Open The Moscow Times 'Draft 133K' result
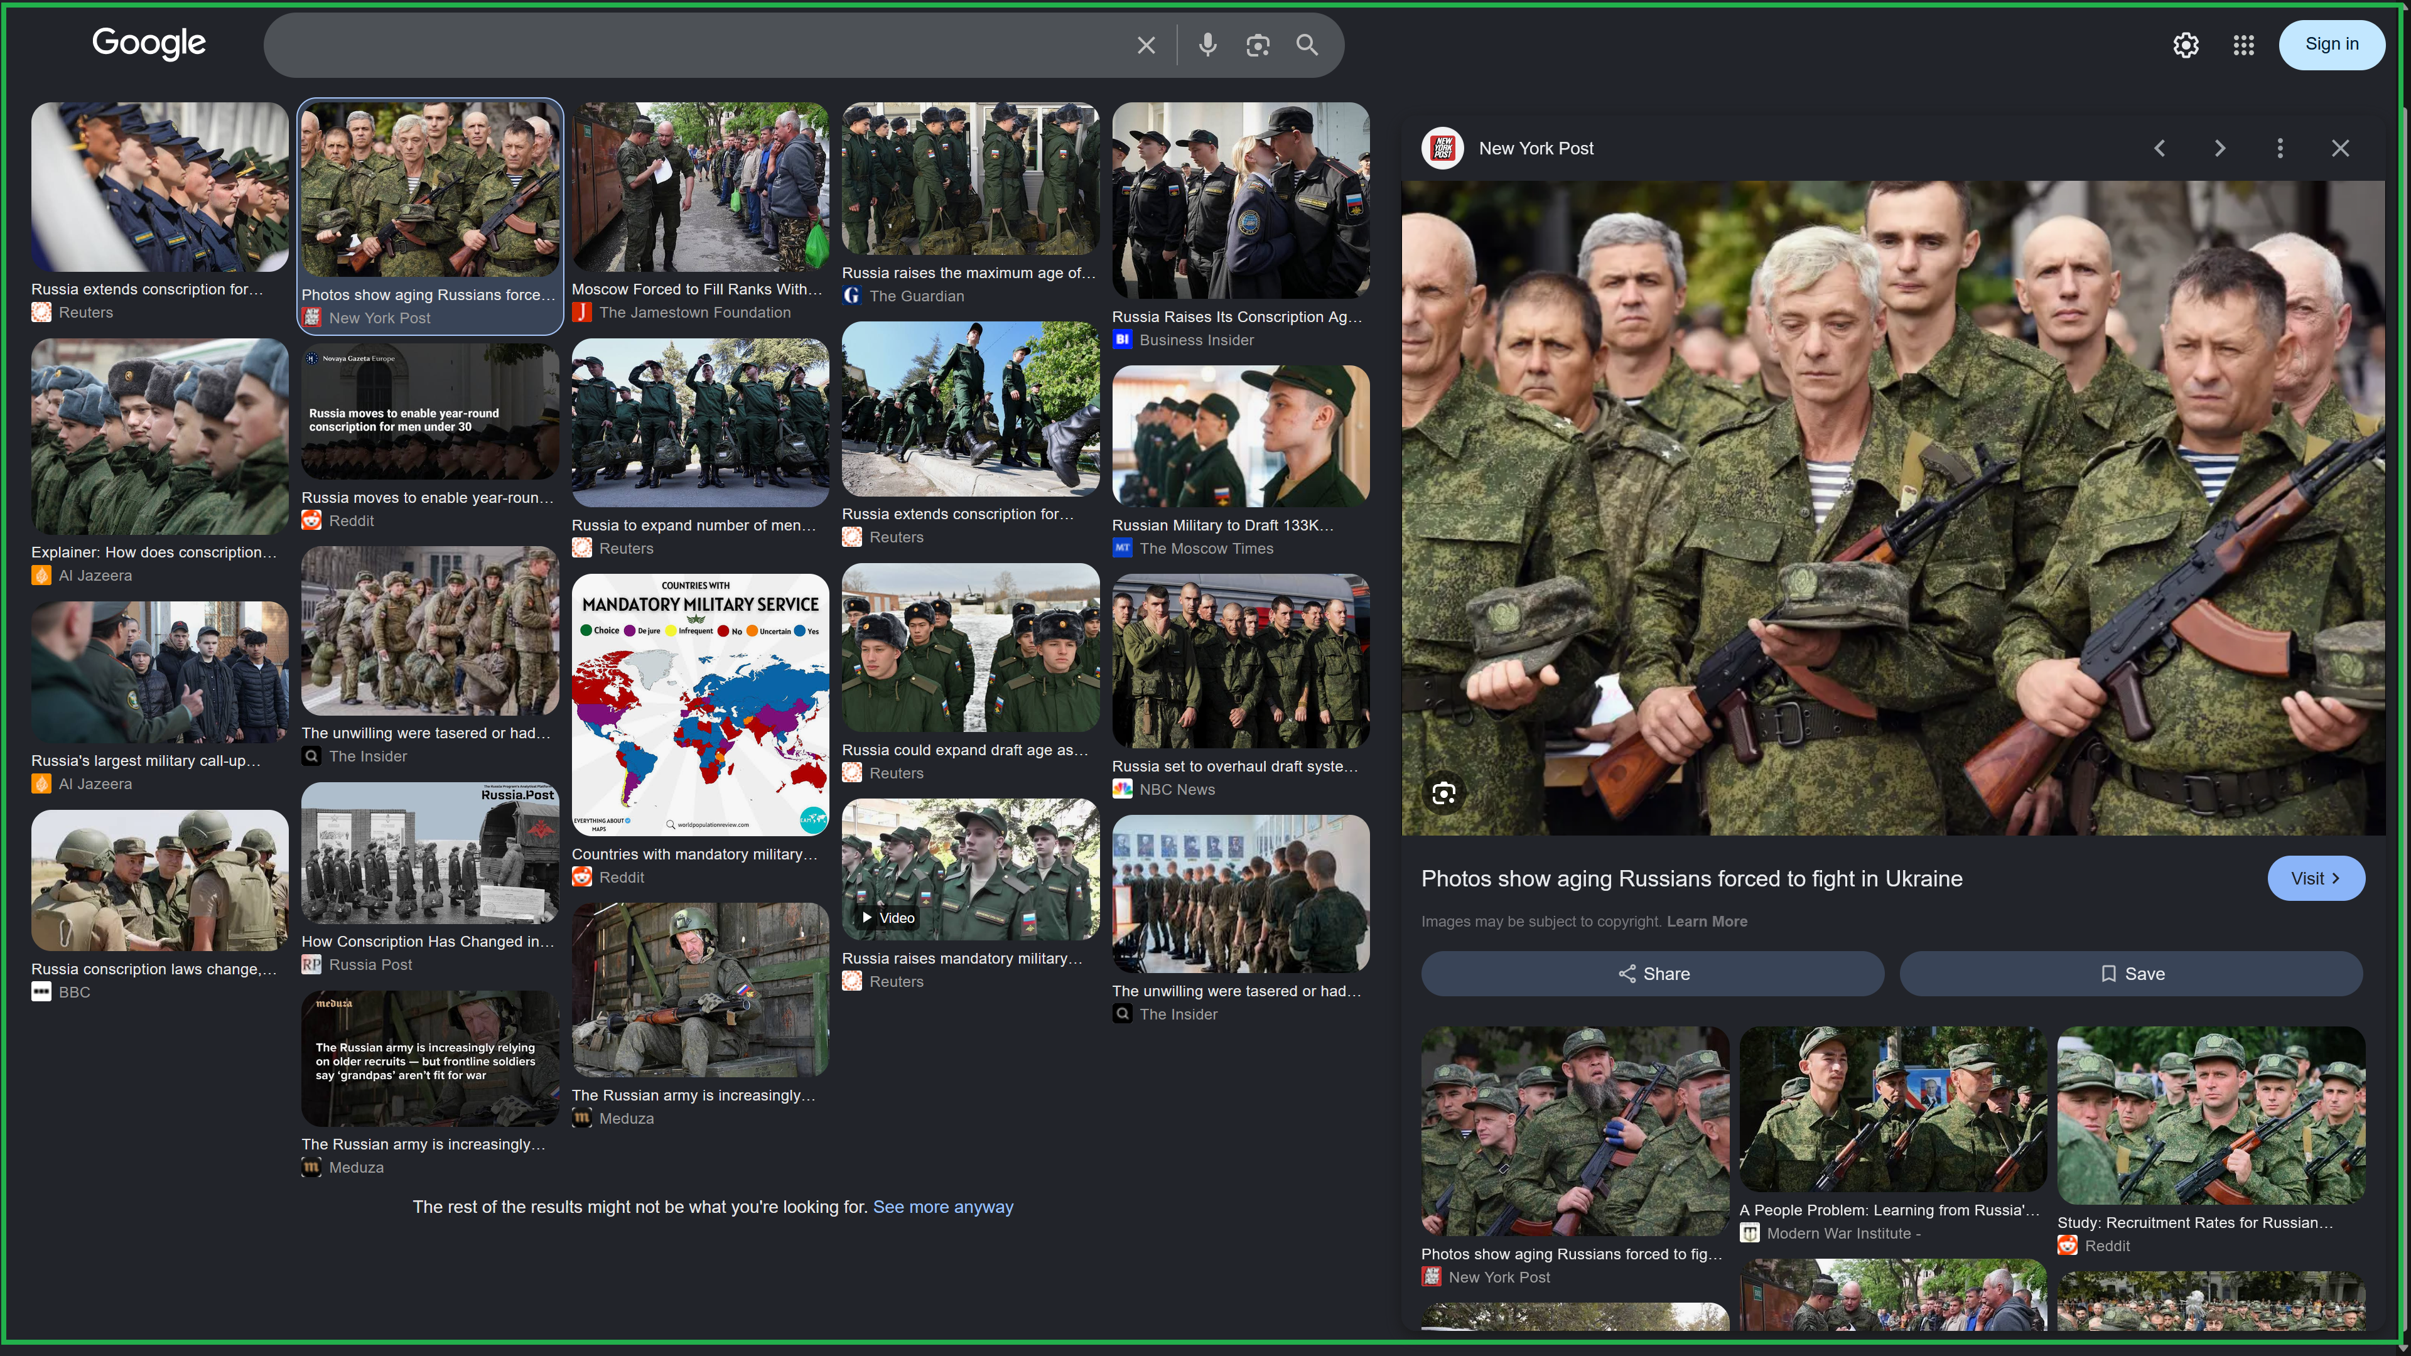Image resolution: width=2411 pixels, height=1356 pixels. pyautogui.click(x=1240, y=436)
